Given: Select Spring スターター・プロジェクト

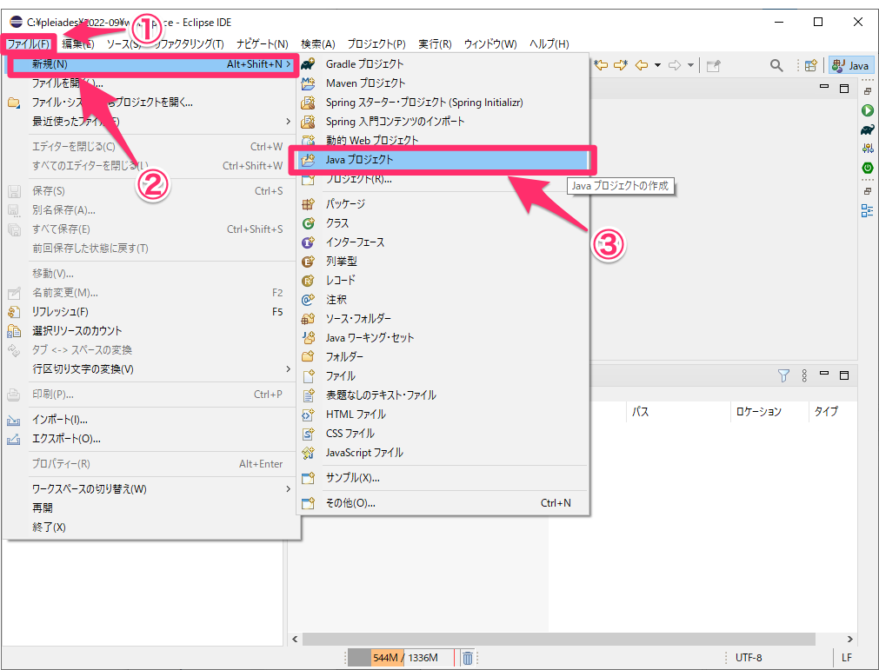Looking at the screenshot, I should (443, 103).
